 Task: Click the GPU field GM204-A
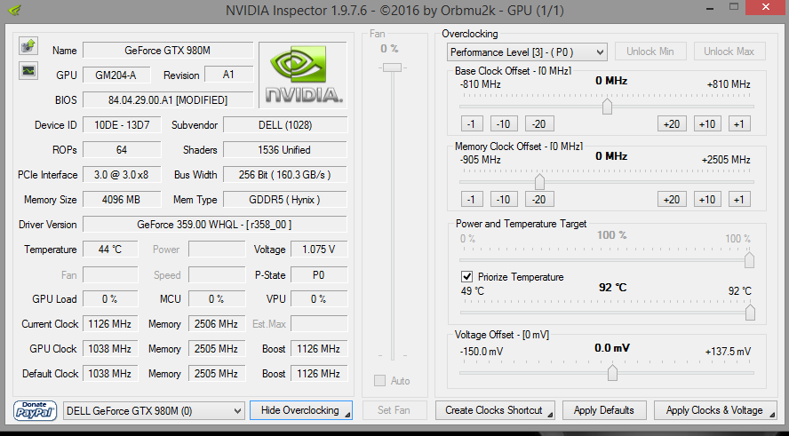pyautogui.click(x=116, y=75)
